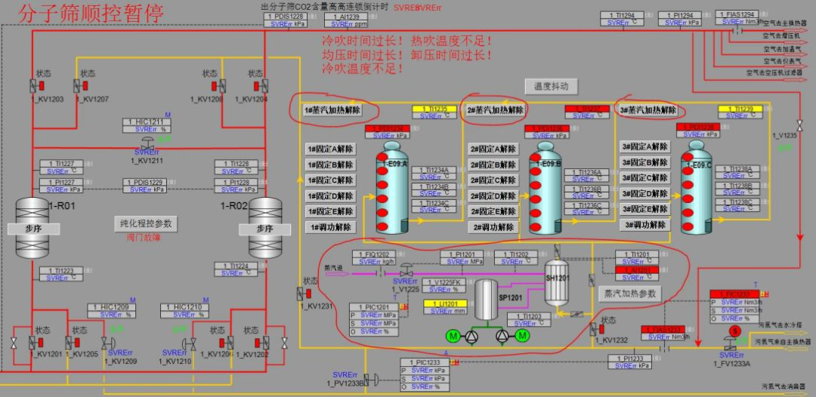This screenshot has height=397, width=816.
Task: Click the 1#蒸汽加热解除 button
Action: [332, 109]
